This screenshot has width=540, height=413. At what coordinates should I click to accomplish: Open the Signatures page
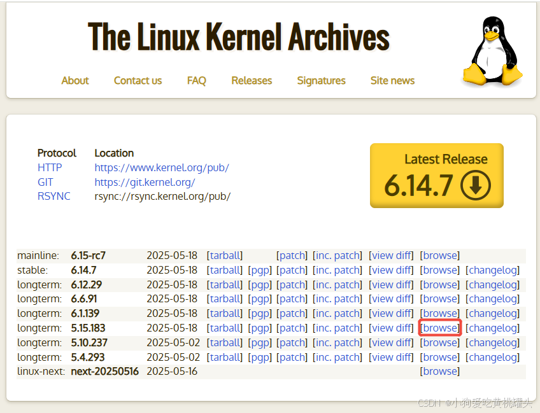point(321,81)
